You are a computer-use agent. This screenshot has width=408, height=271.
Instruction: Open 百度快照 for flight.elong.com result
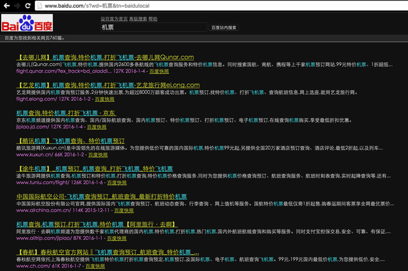[104, 99]
